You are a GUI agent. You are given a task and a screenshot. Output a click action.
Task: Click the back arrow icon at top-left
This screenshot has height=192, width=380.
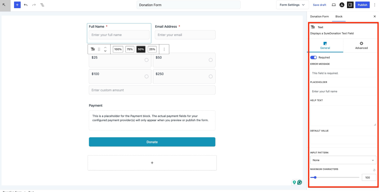pyautogui.click(x=4, y=5)
